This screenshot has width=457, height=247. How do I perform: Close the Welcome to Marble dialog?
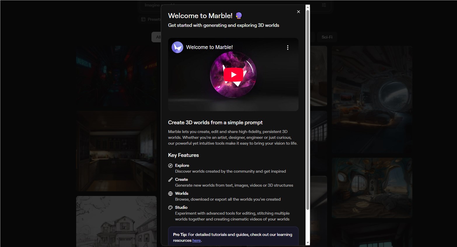point(298,12)
